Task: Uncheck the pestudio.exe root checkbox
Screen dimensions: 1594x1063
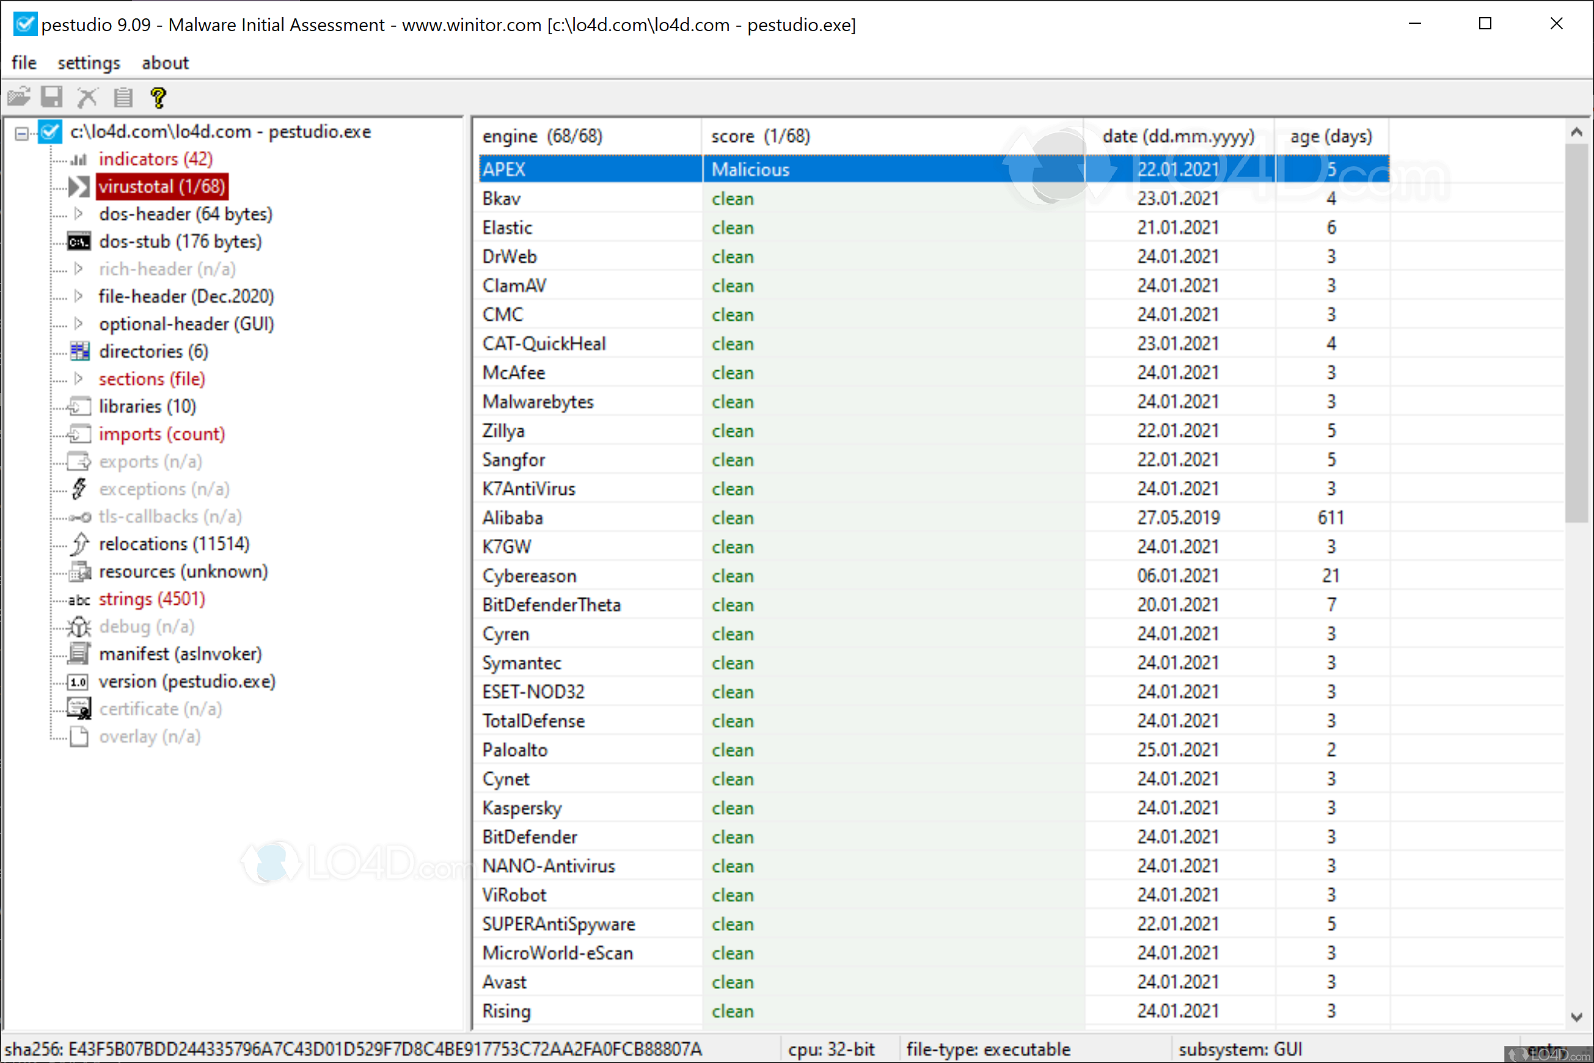Action: point(49,131)
